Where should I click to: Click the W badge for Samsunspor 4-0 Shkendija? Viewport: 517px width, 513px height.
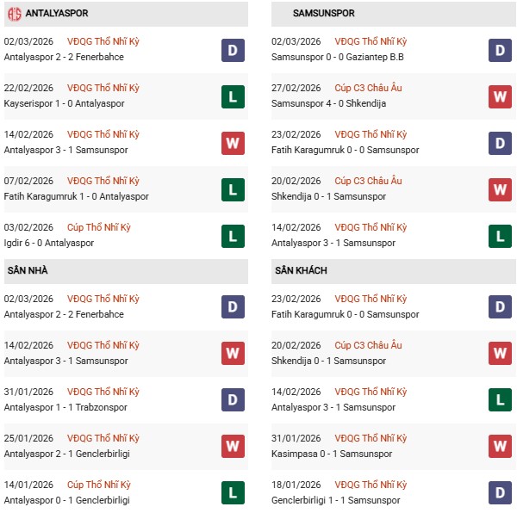tap(500, 96)
